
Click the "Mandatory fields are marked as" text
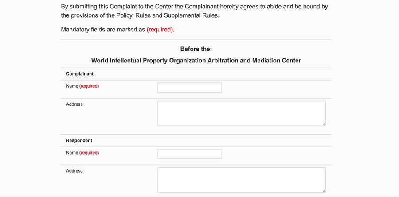(x=103, y=30)
